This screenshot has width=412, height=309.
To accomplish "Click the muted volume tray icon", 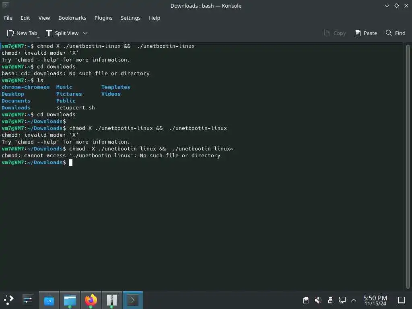I will (318, 300).
